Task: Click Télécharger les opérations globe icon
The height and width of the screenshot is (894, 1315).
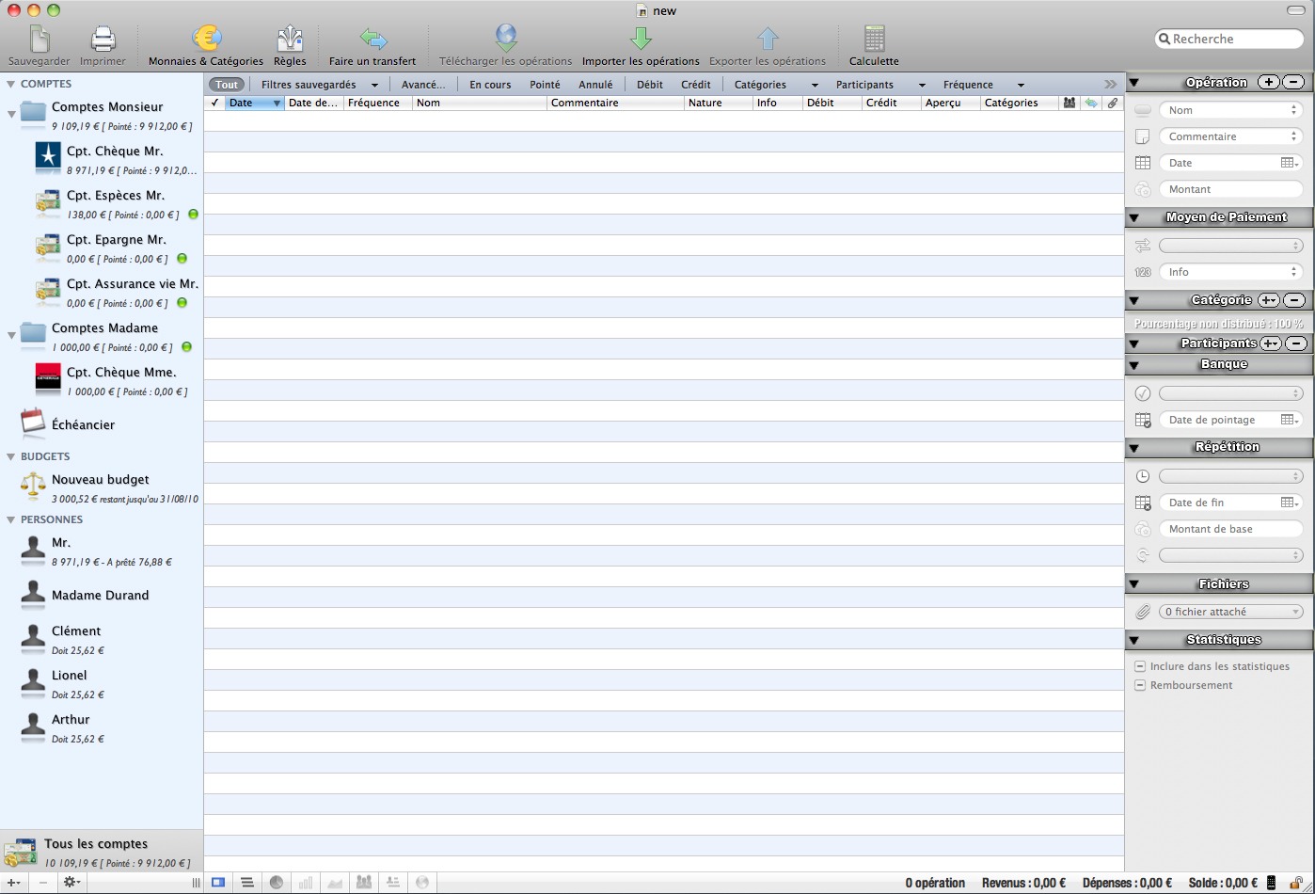Action: [x=506, y=40]
